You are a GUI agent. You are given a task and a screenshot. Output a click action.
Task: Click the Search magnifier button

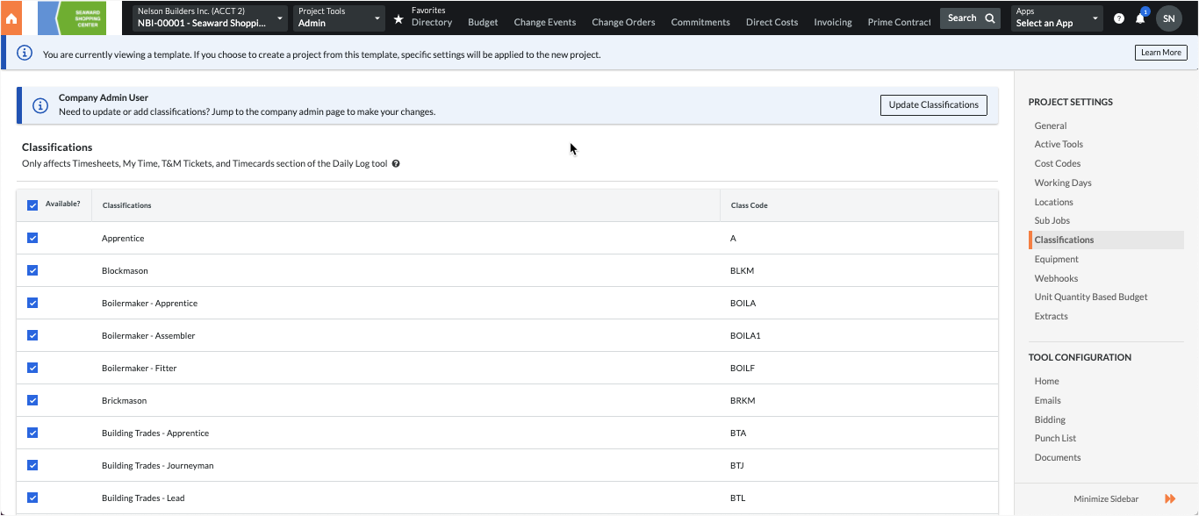coord(970,18)
